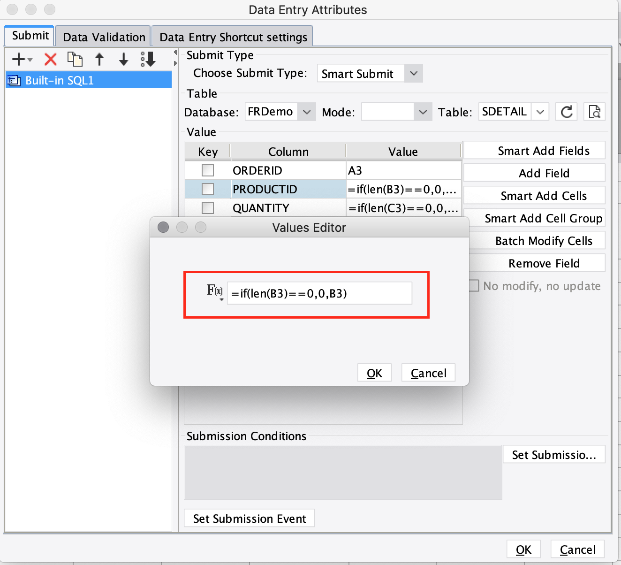Screen dimensions: 621x565
Task: Click the Remove Field button
Action: click(x=537, y=263)
